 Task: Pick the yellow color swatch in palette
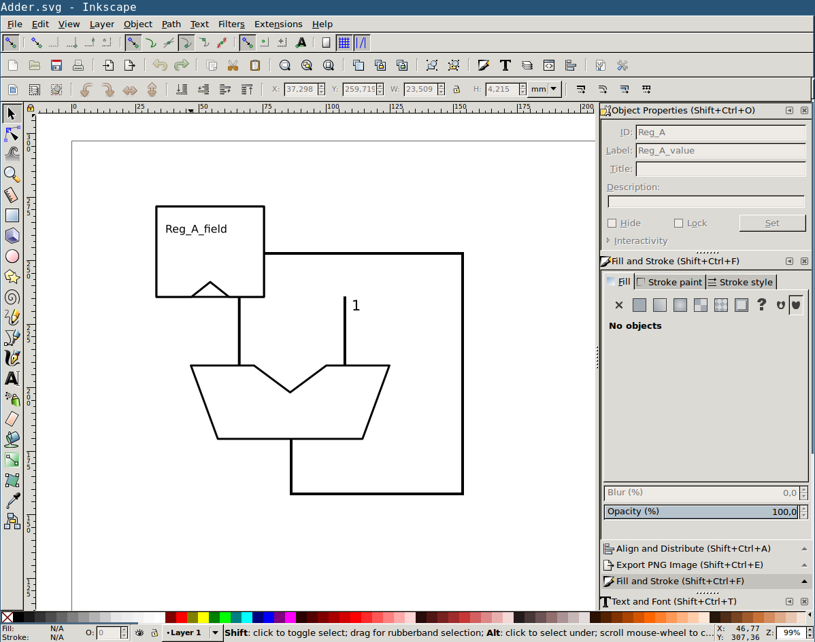click(203, 617)
